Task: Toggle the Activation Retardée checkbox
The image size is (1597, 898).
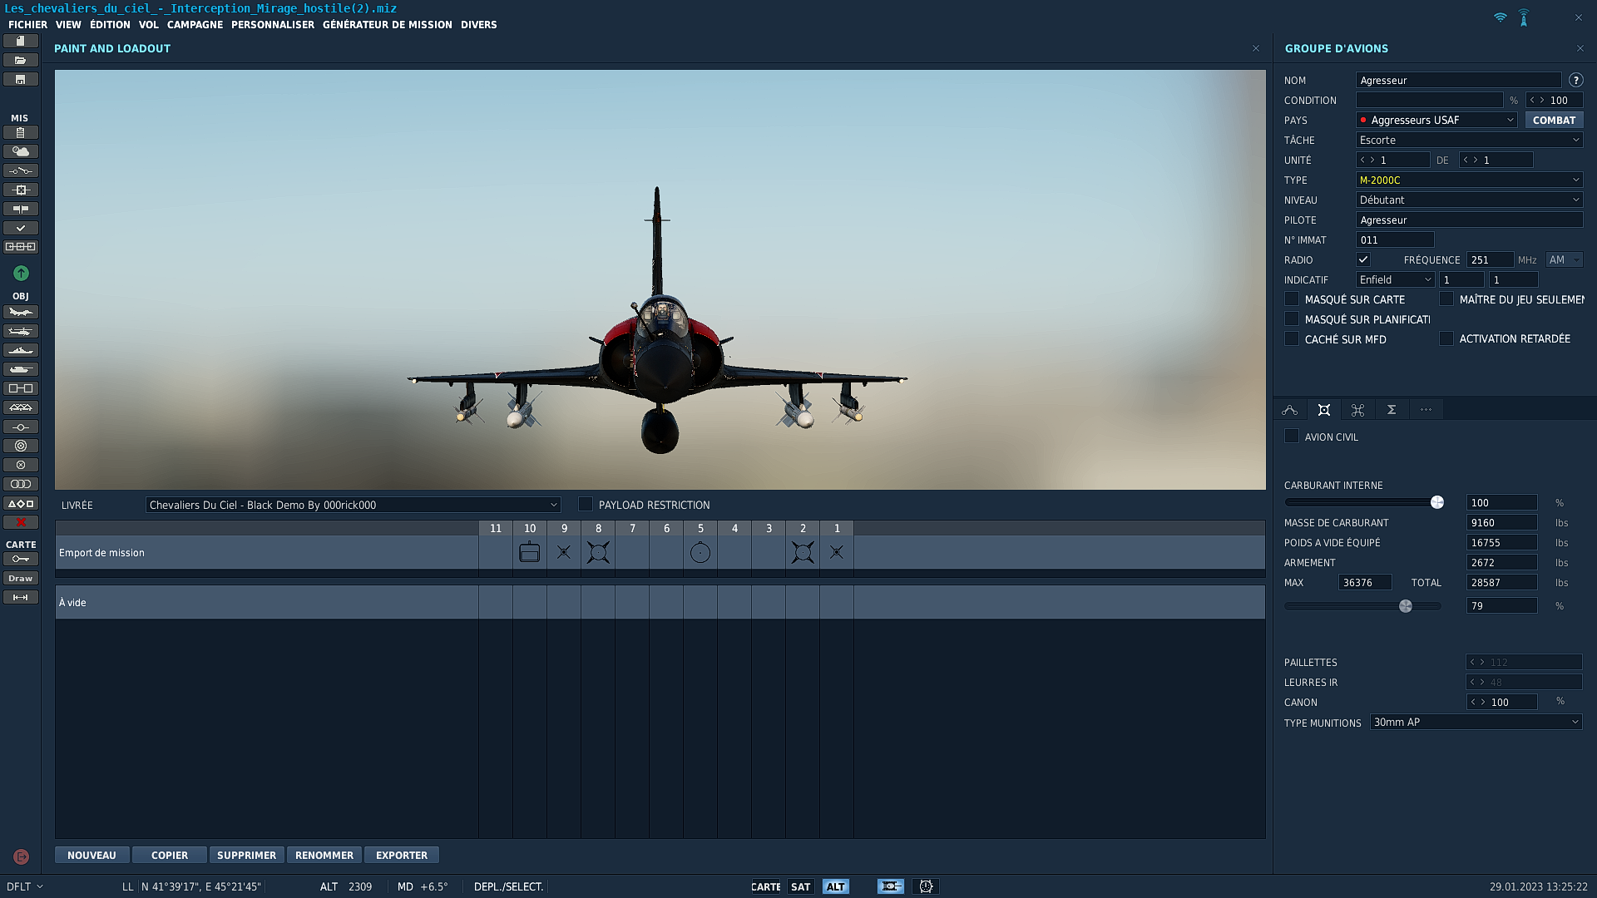Action: pyautogui.click(x=1446, y=339)
